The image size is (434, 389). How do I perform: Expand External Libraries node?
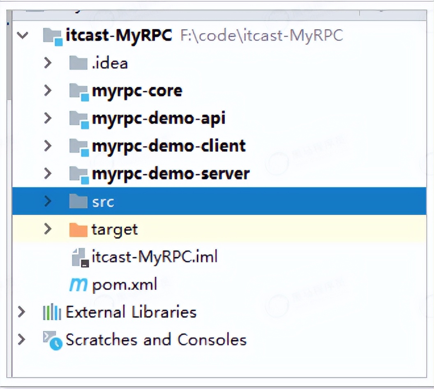click(22, 312)
